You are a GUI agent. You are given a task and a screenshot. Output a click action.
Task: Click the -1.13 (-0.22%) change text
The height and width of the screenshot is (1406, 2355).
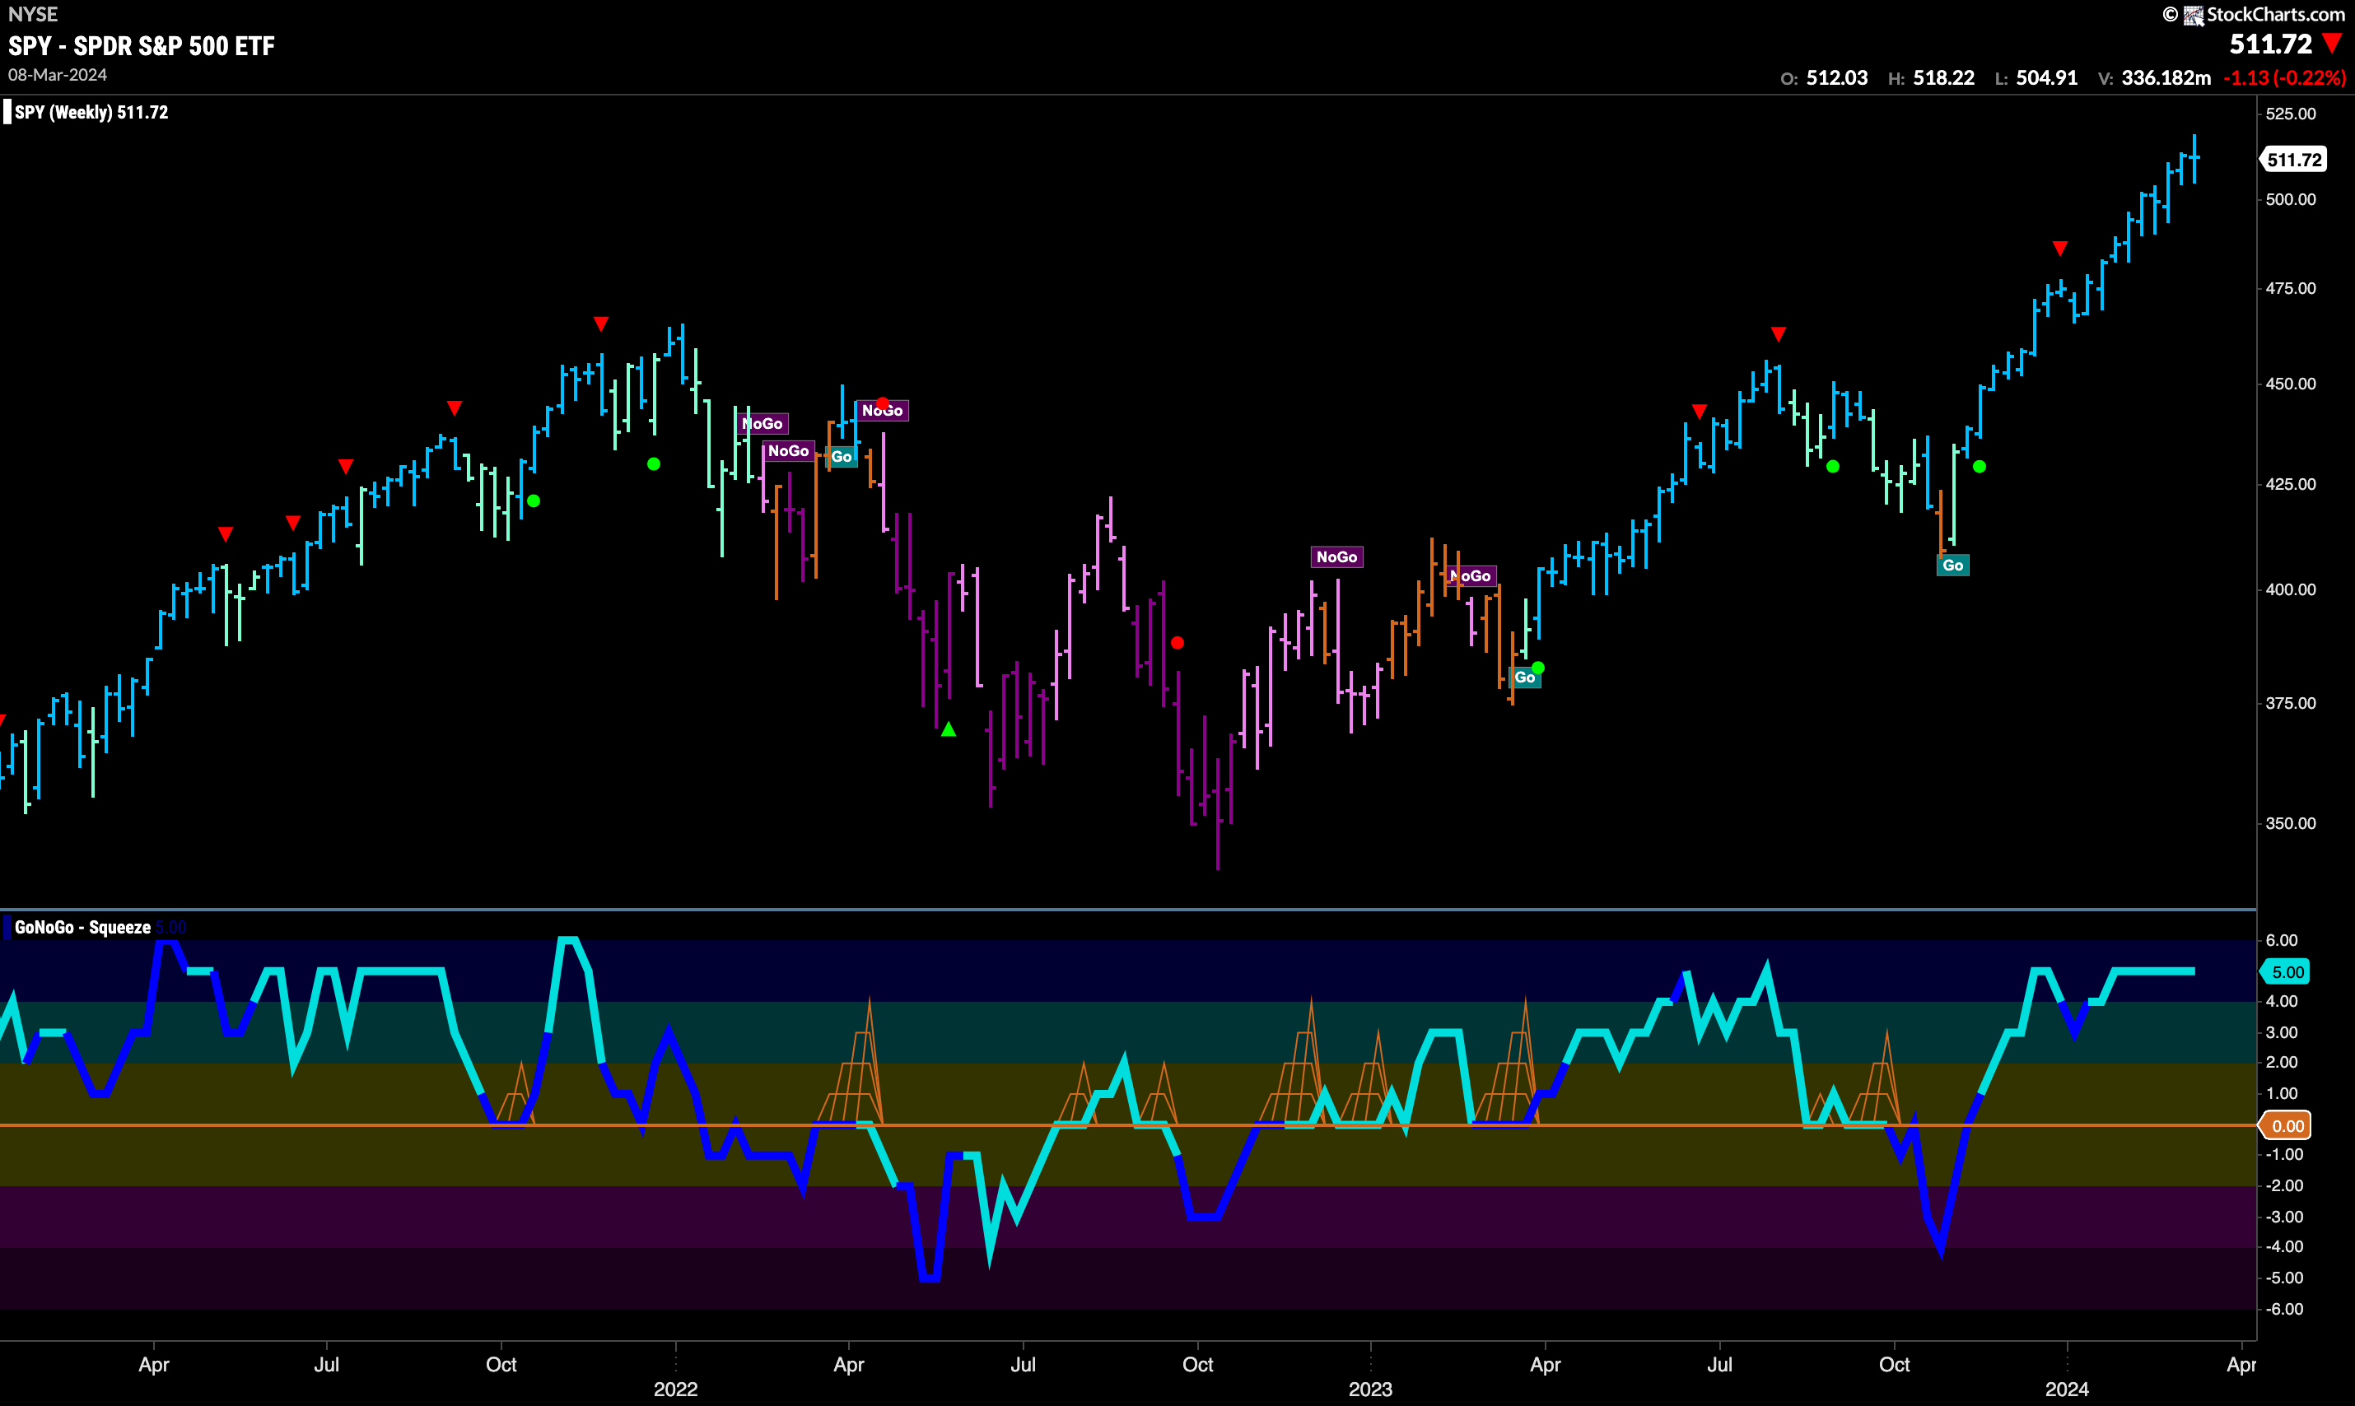(x=2285, y=77)
